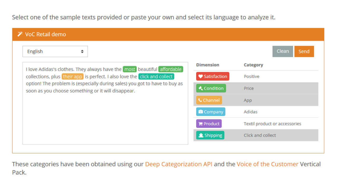Click the magic wand icon in header
The height and width of the screenshot is (189, 337).
click(x=20, y=34)
